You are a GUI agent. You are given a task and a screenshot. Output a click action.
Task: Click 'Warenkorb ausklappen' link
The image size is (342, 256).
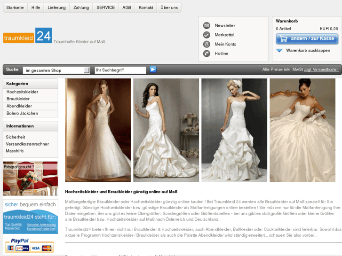coord(308,51)
